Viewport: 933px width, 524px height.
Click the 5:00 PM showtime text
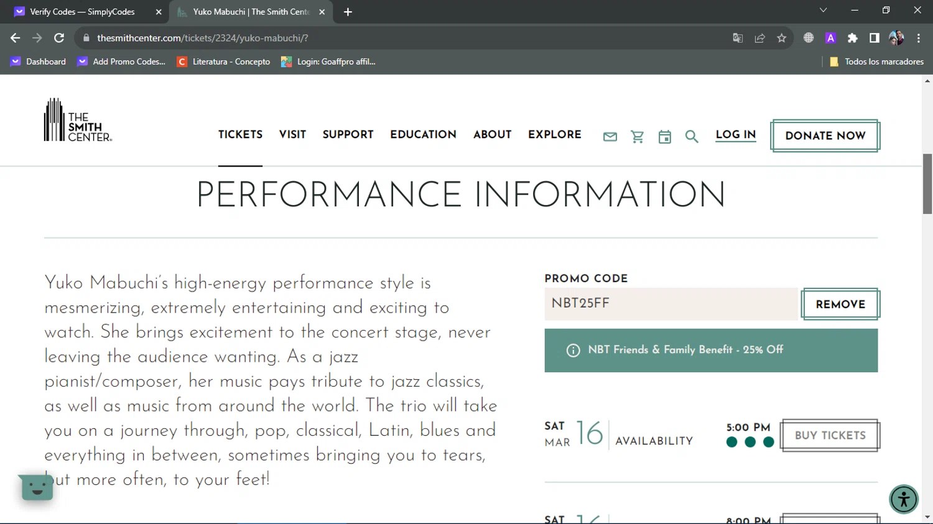(x=748, y=428)
